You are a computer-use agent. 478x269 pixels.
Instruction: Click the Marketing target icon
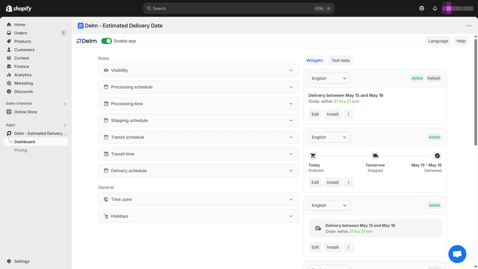[x=9, y=83]
